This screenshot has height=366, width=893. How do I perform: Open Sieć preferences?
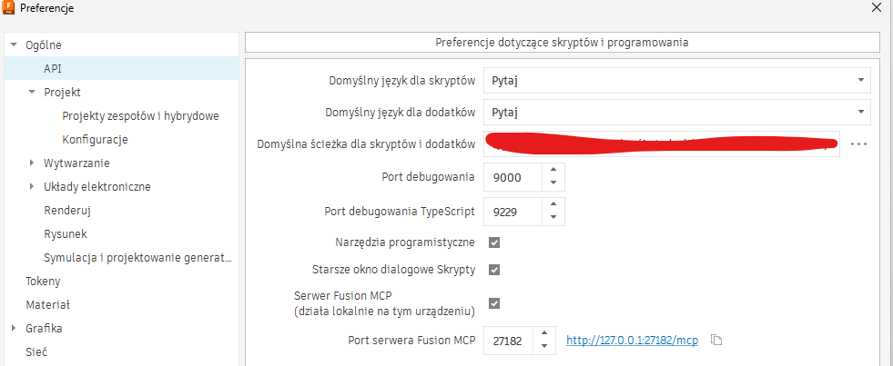click(x=36, y=351)
